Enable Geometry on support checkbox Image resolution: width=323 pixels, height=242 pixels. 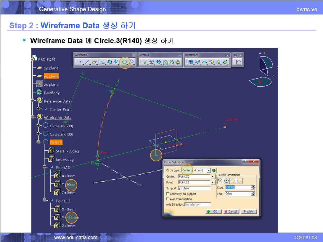(x=168, y=194)
